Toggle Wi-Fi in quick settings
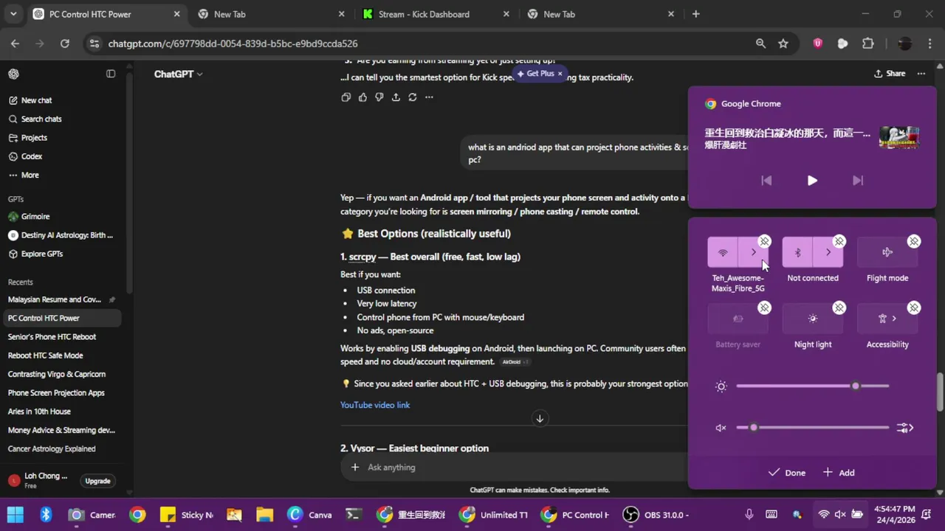 point(723,252)
